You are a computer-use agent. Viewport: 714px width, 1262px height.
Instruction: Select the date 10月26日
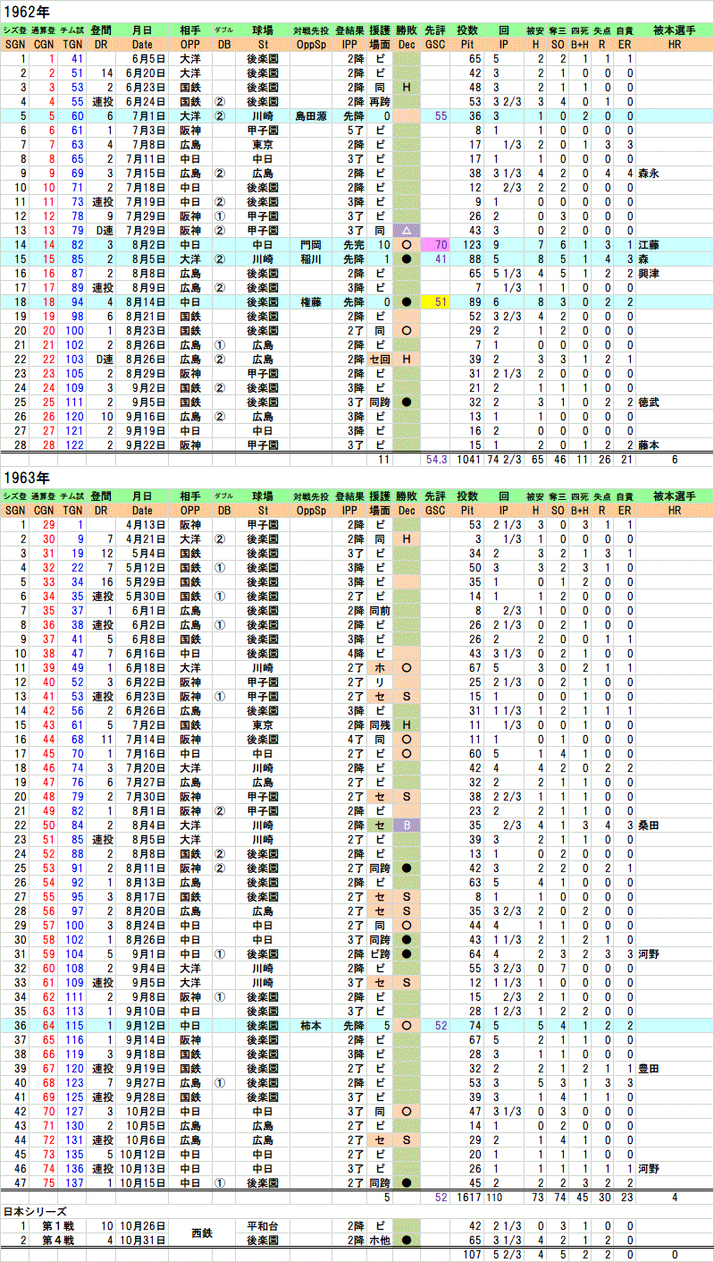pos(142,1226)
